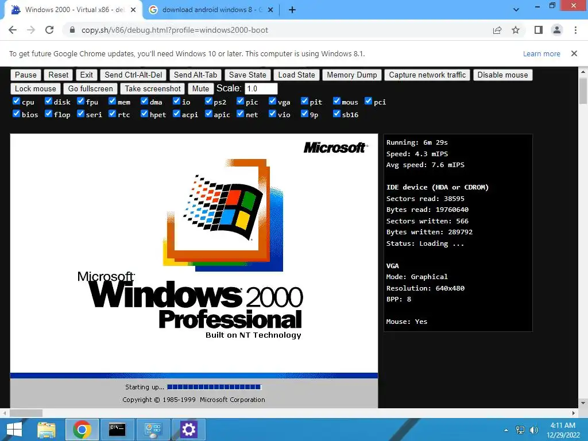The width and height of the screenshot is (588, 441).
Task: Open Chrome three-dot menu
Action: [575, 30]
